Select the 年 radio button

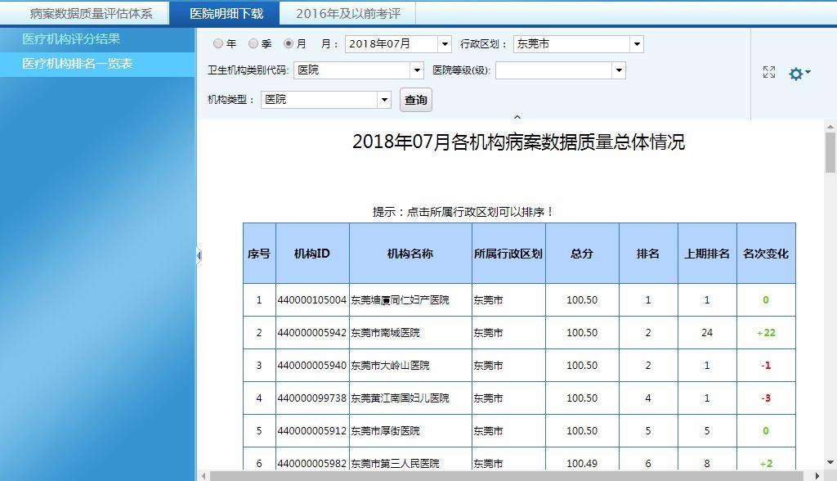pyautogui.click(x=217, y=44)
